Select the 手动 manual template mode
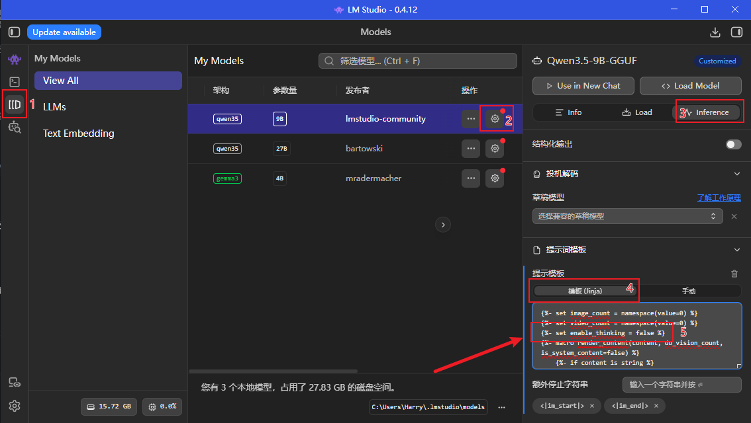The height and width of the screenshot is (423, 751). click(x=689, y=291)
